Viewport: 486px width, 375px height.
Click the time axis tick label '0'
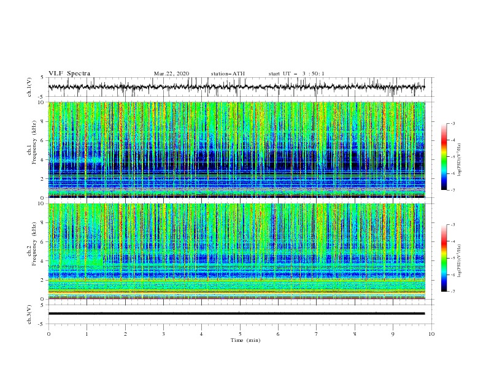[x=48, y=334]
